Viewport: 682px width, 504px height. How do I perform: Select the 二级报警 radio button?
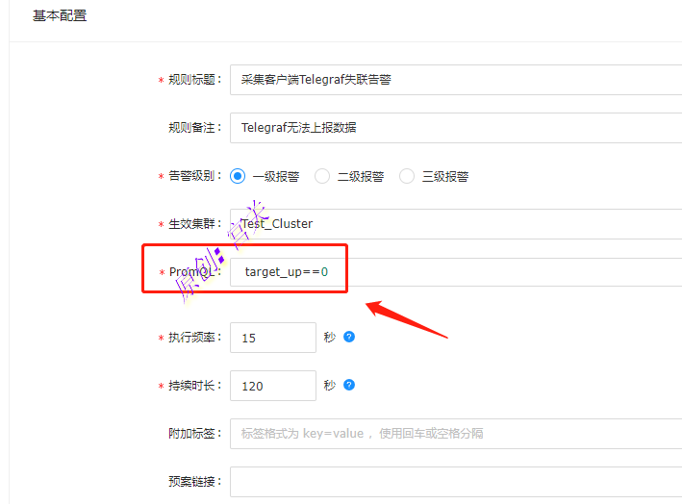click(x=322, y=176)
